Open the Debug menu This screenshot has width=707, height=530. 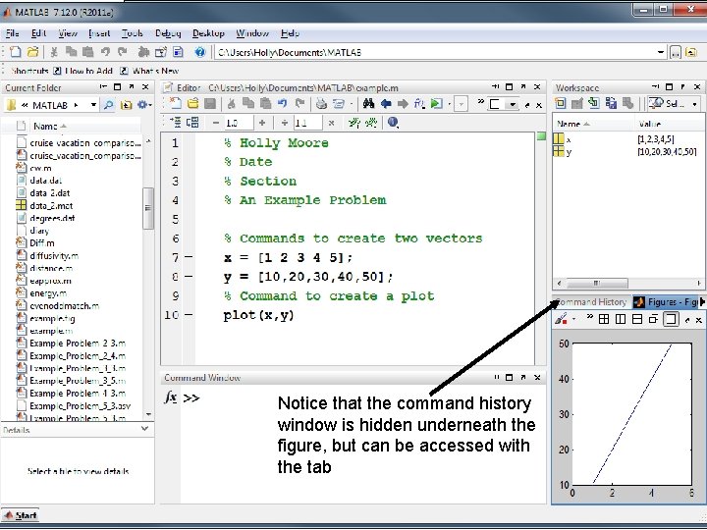click(x=168, y=33)
